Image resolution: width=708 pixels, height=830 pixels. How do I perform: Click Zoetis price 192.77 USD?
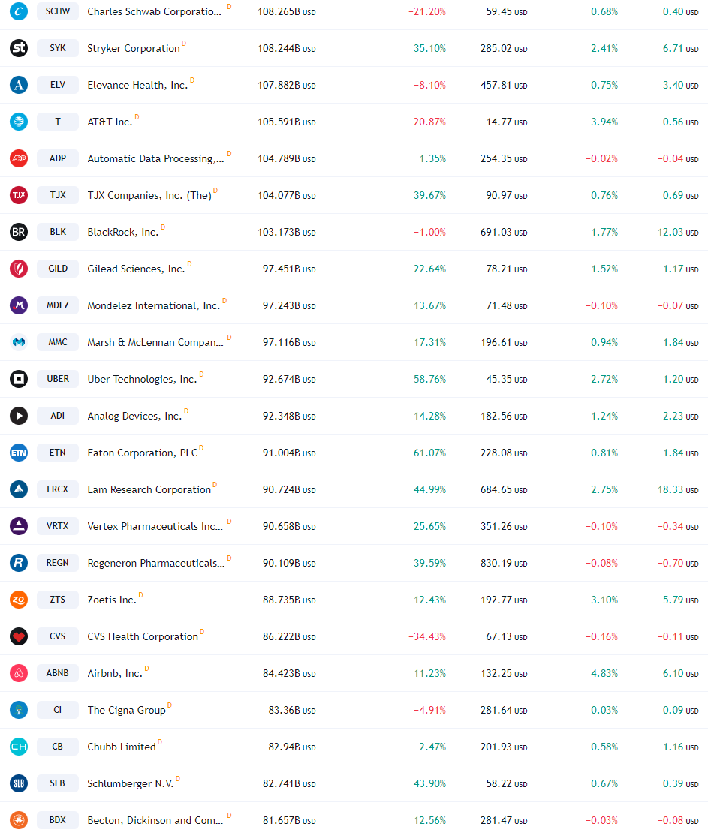[x=504, y=600]
